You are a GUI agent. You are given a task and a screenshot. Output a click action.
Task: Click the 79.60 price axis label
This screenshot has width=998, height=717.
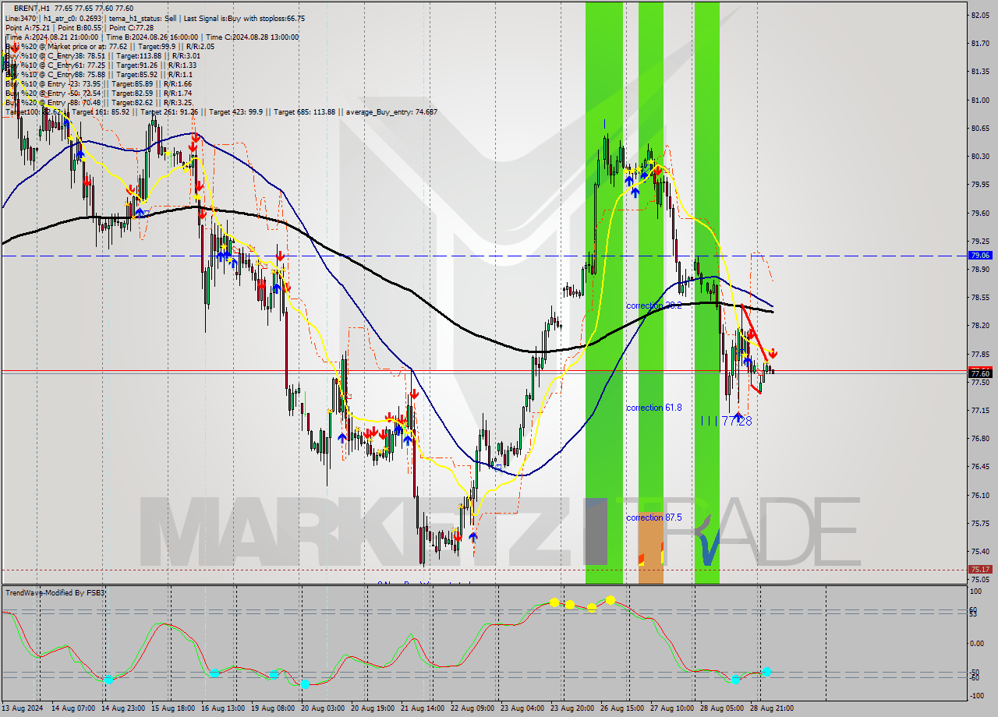[980, 213]
